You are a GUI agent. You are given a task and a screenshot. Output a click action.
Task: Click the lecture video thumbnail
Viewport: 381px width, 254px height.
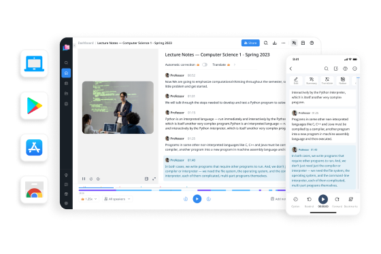(118, 107)
